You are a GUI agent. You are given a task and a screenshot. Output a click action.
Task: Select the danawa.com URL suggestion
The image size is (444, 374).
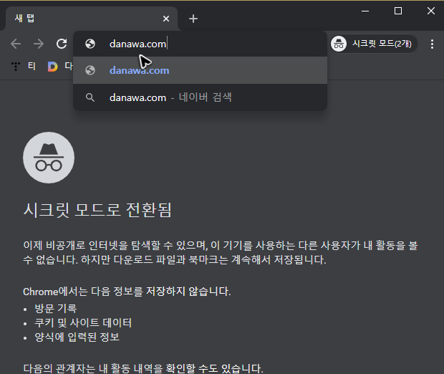coord(200,70)
